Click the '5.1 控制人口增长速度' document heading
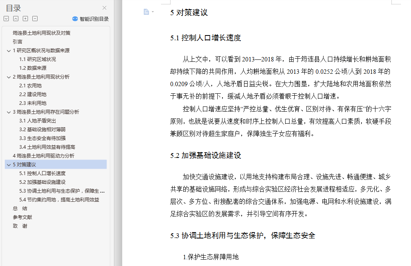Screen dimensions: 411x266 [x=205, y=38]
